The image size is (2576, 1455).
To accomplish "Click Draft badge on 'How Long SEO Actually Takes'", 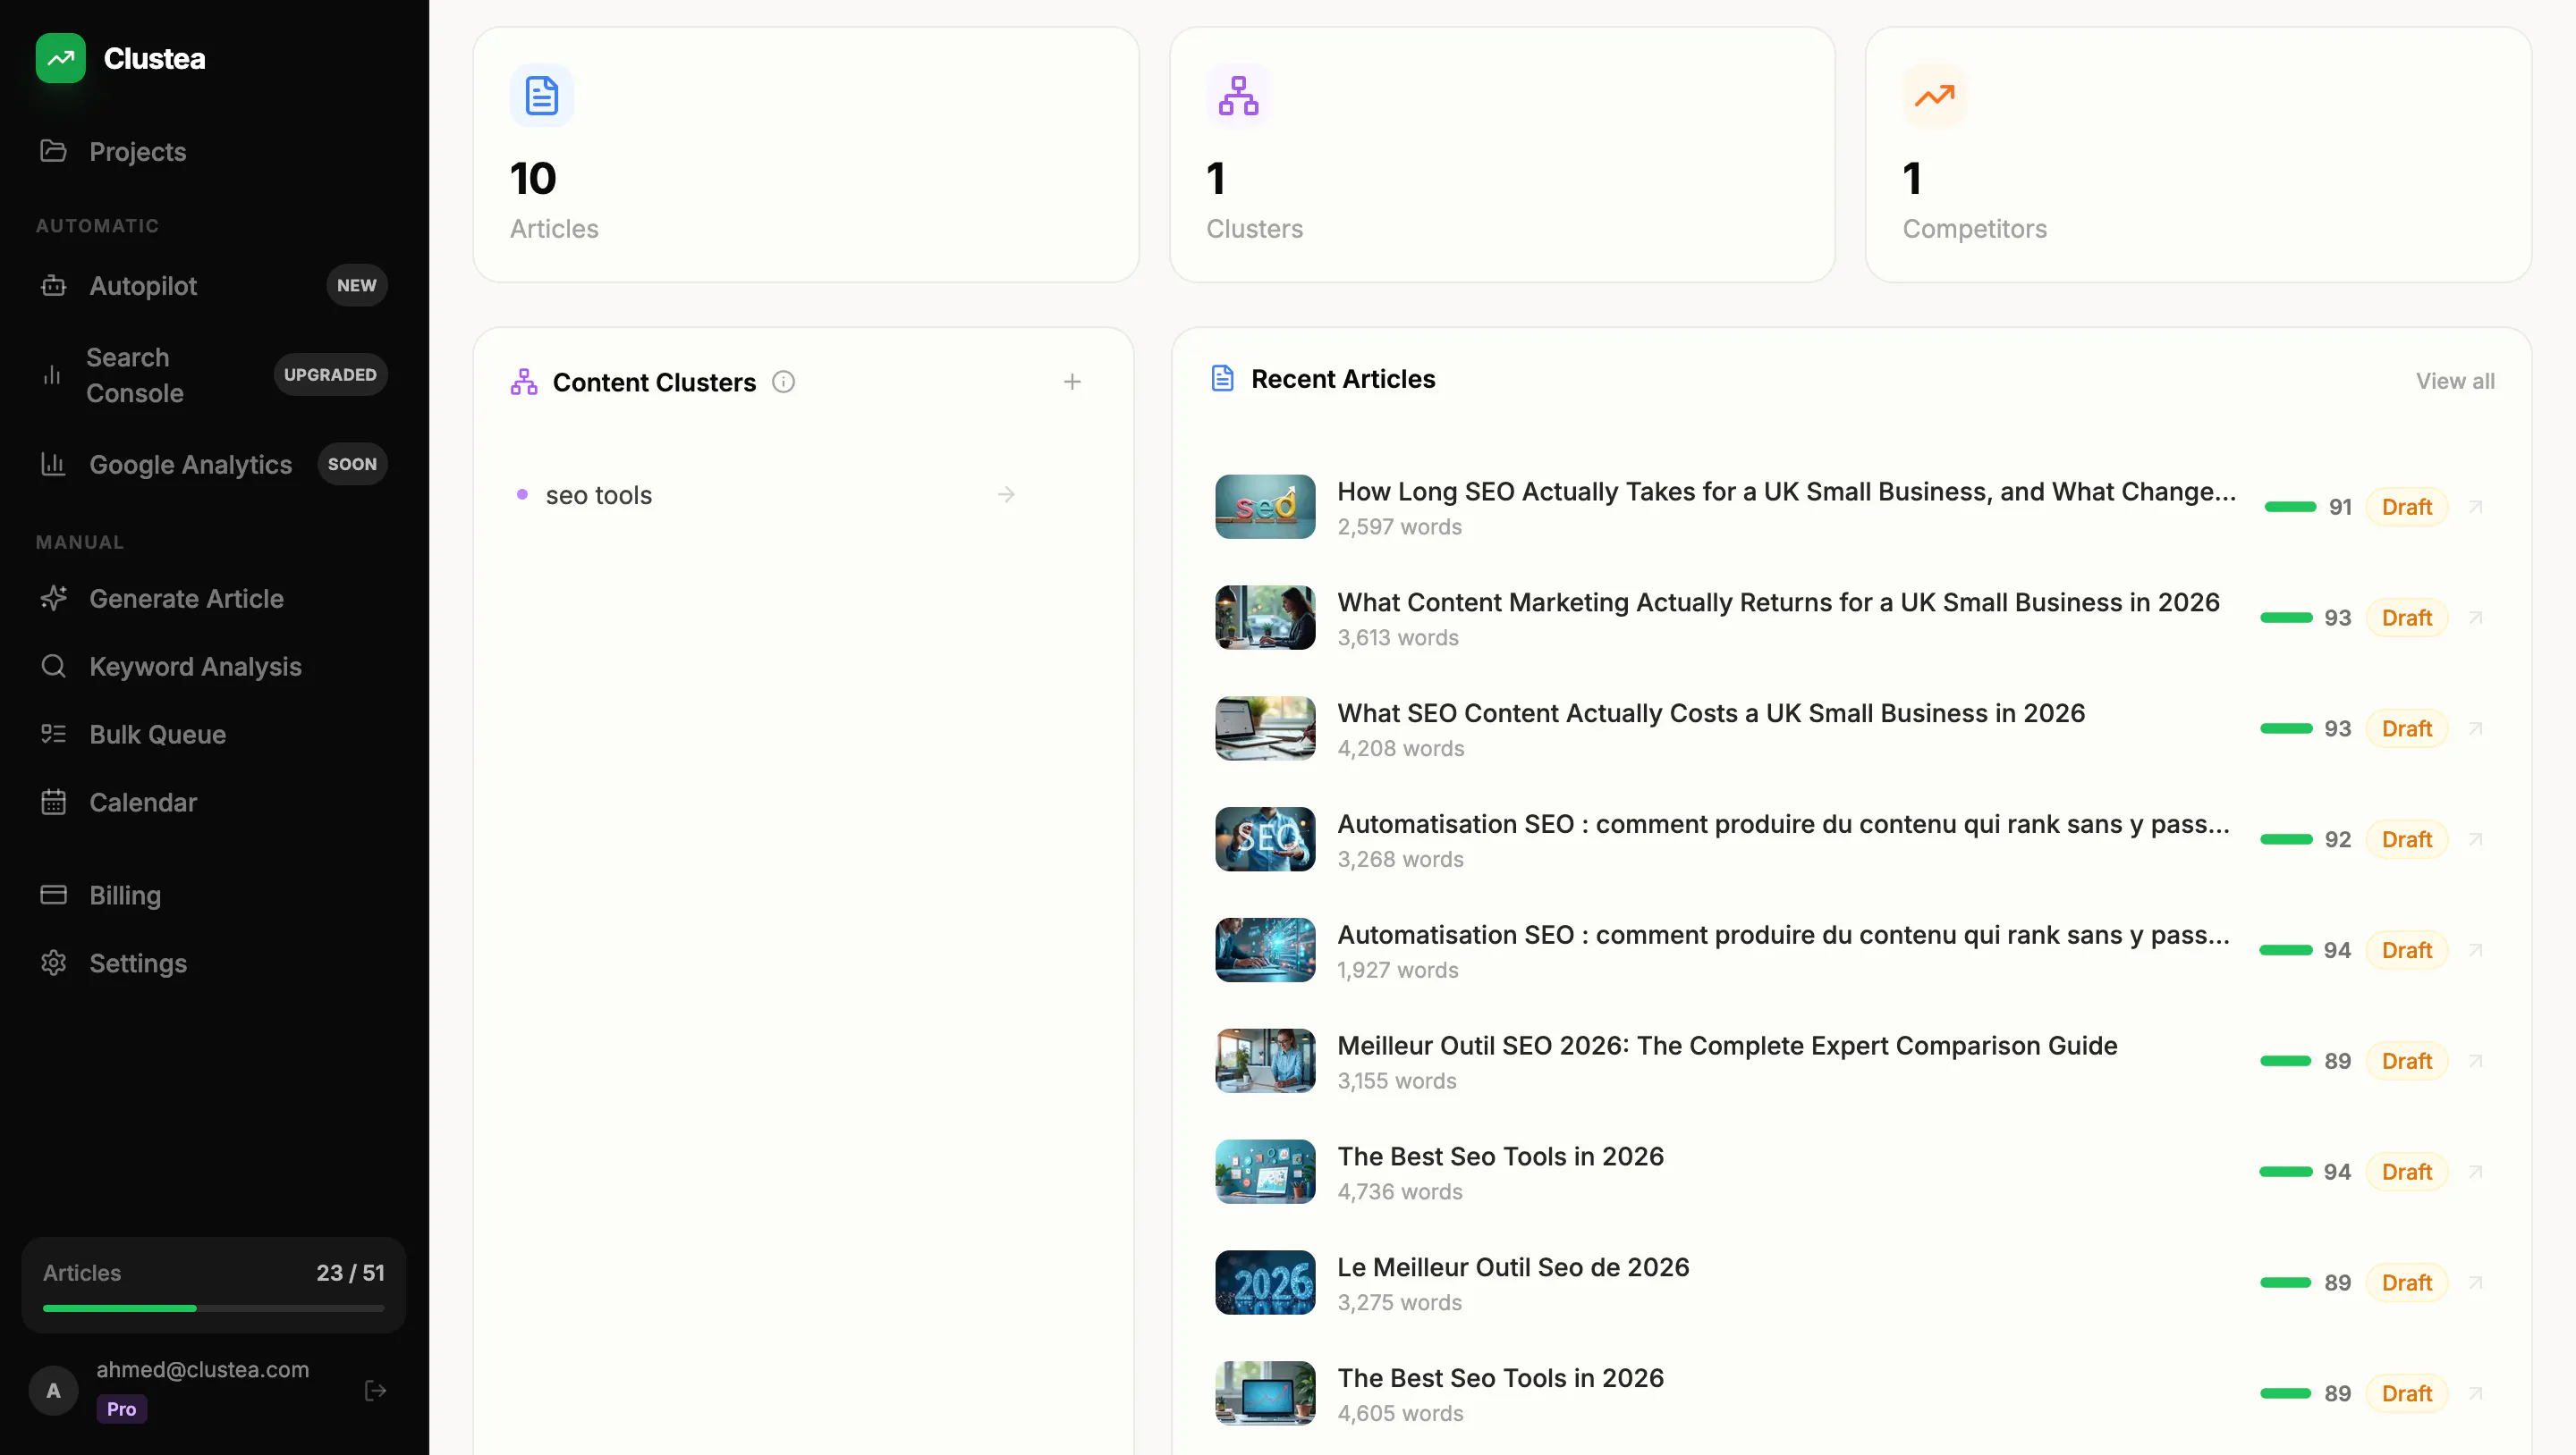I will coord(2406,507).
